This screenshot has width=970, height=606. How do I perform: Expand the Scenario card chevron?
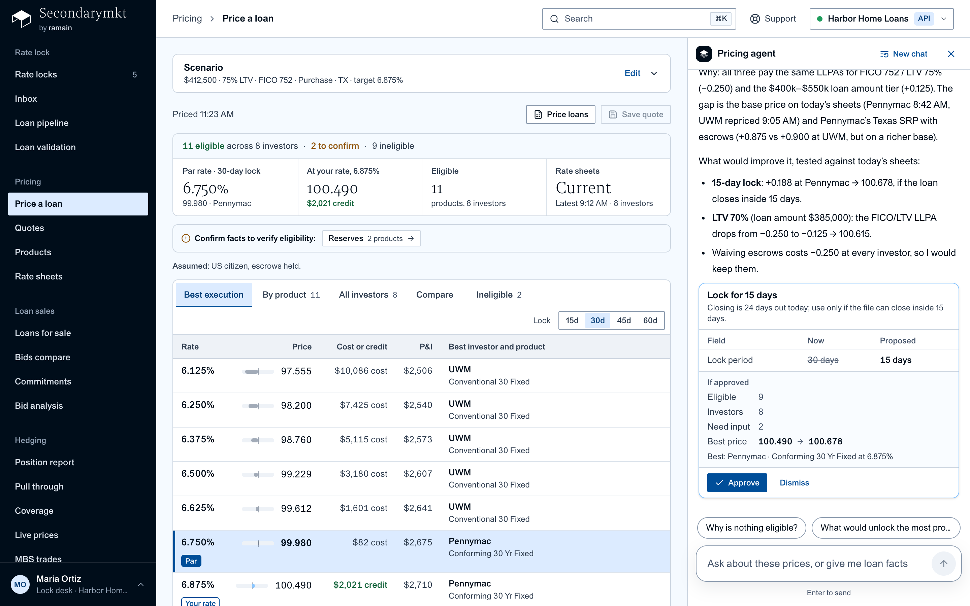[654, 73]
